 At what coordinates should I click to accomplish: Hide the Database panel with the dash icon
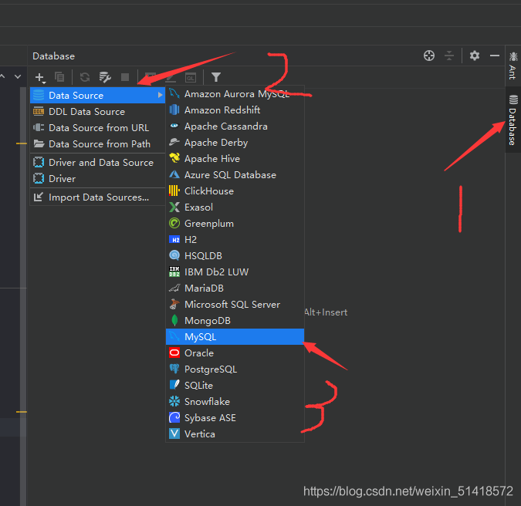click(495, 56)
